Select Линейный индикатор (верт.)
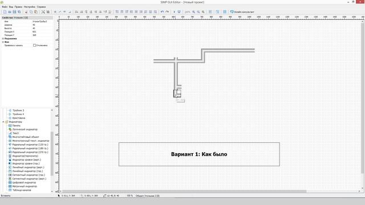 [x=28, y=167]
